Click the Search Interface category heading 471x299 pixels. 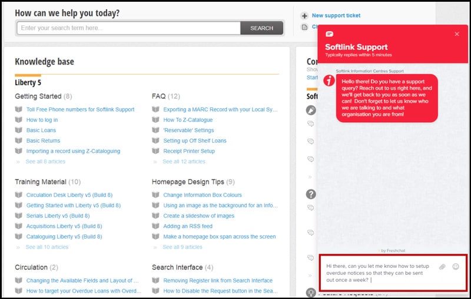click(177, 267)
